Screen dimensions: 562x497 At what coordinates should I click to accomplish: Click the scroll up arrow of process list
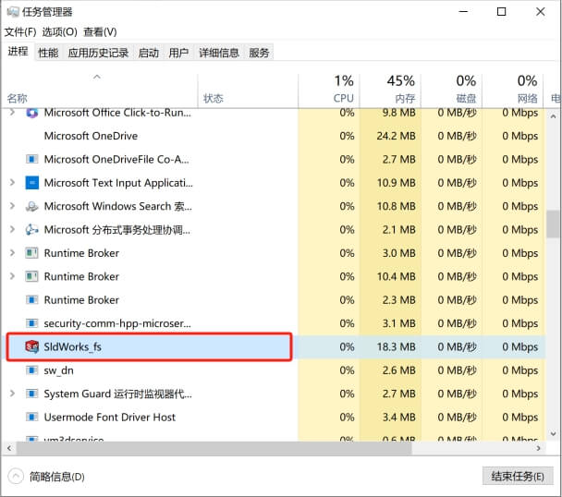point(553,116)
